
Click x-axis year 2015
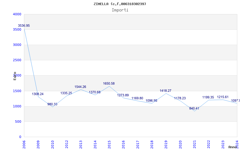pos(109,145)
